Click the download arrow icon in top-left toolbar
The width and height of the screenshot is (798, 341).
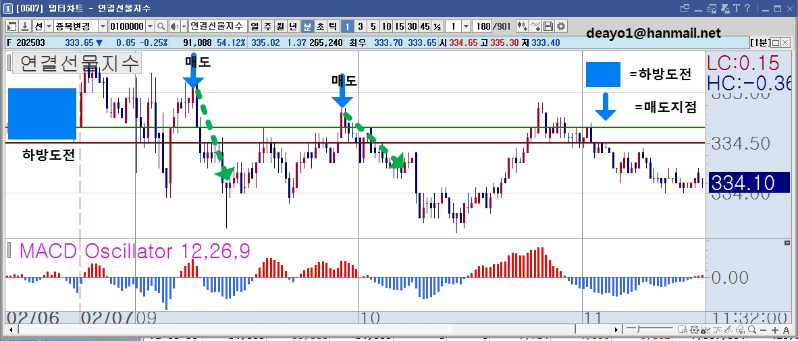(24, 26)
